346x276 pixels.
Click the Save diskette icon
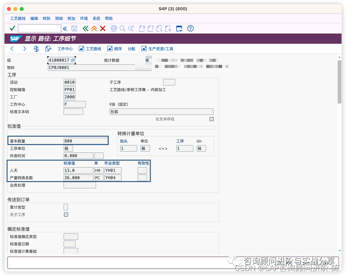point(74,28)
